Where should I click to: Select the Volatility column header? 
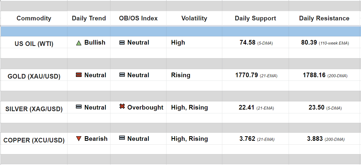coord(194,18)
